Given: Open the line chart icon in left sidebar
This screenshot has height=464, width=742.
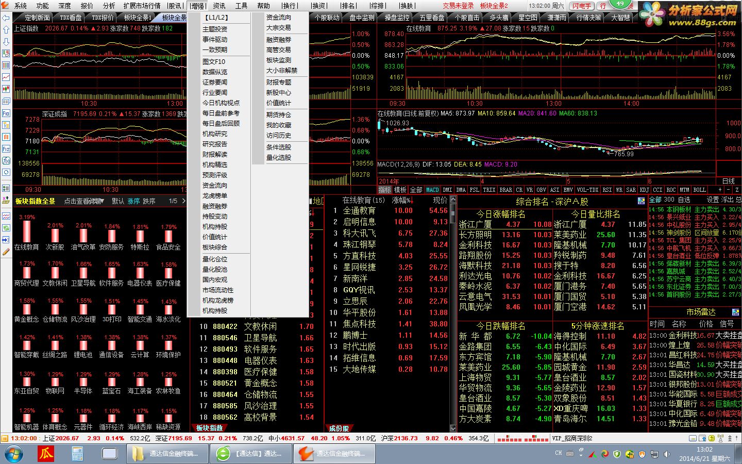Looking at the screenshot, I should coord(6,77).
